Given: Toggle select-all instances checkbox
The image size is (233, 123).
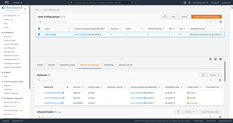Looking at the screenshot, I should [x=38, y=87].
